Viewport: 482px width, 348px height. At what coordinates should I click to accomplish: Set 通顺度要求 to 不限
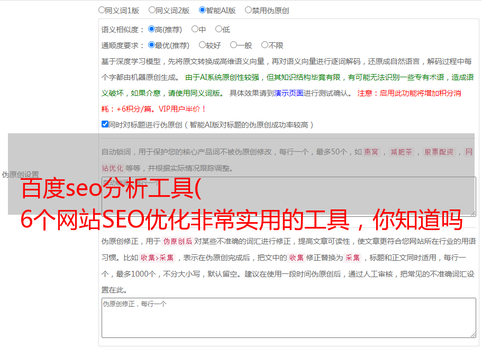coord(265,45)
